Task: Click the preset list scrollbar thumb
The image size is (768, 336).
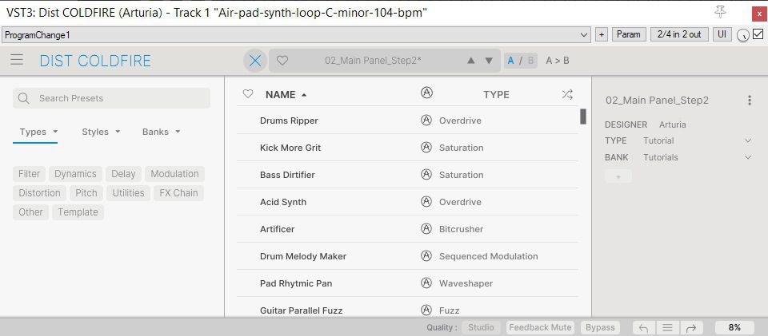Action: point(583,117)
